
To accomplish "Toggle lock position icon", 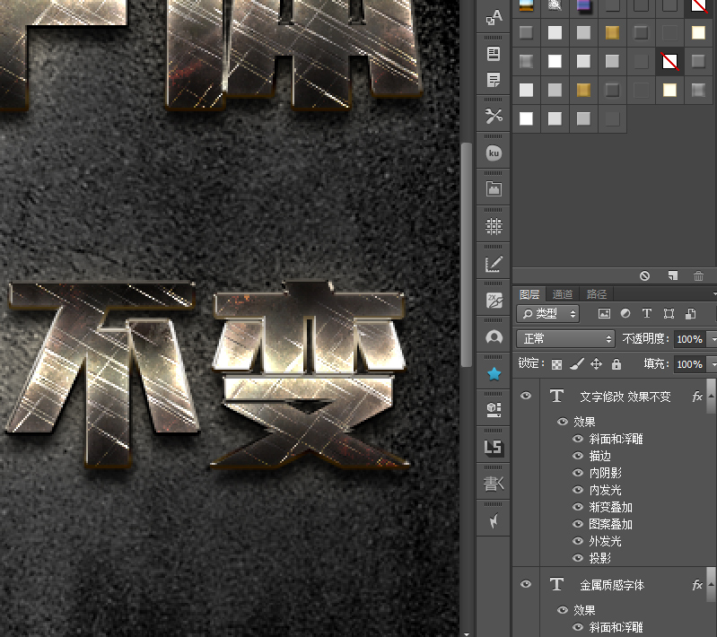I will tap(596, 364).
